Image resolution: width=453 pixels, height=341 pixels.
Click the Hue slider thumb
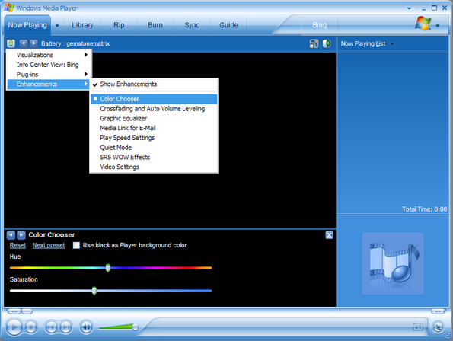(108, 268)
